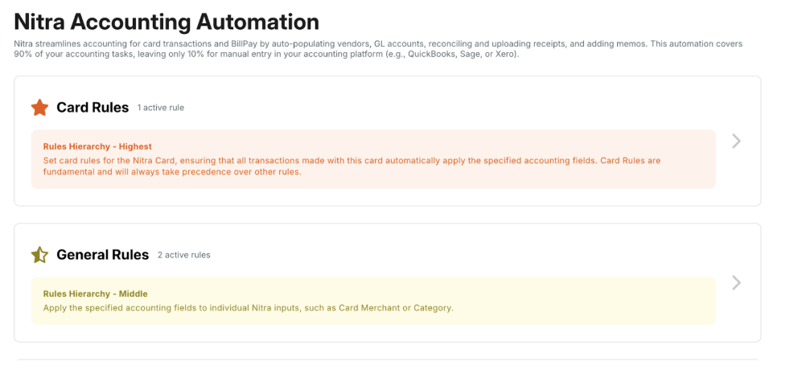Viewport: 798px width, 386px height.
Task: Expand Card Rules with its chevron arrow
Action: (736, 141)
